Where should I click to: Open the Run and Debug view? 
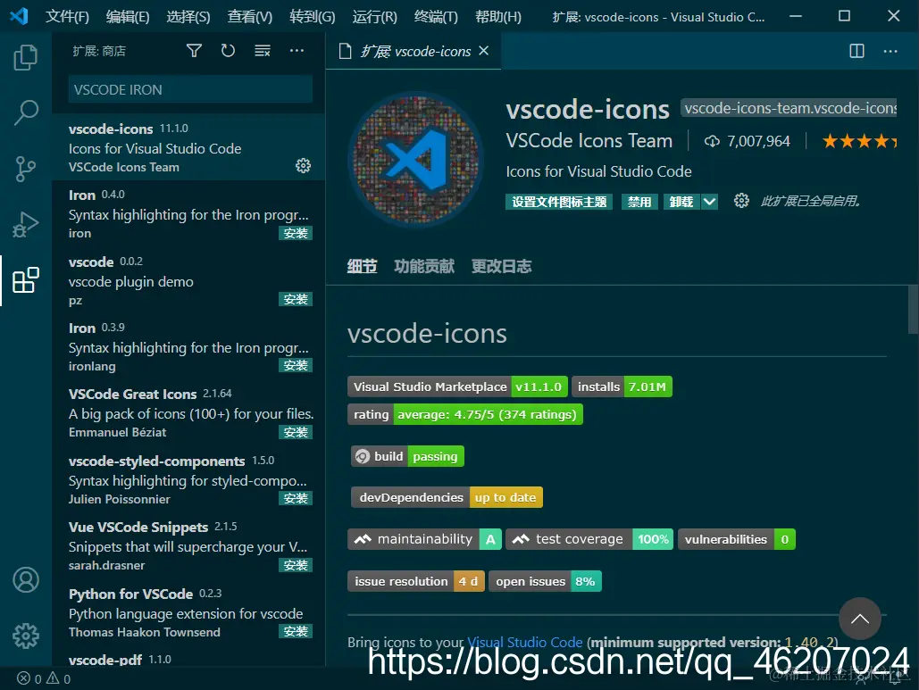tap(26, 224)
